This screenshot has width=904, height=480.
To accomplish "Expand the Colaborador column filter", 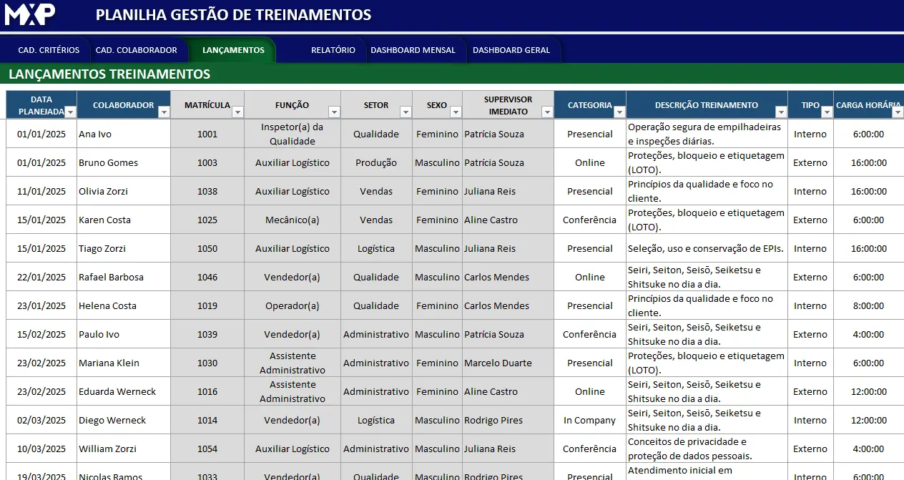I will point(164,112).
